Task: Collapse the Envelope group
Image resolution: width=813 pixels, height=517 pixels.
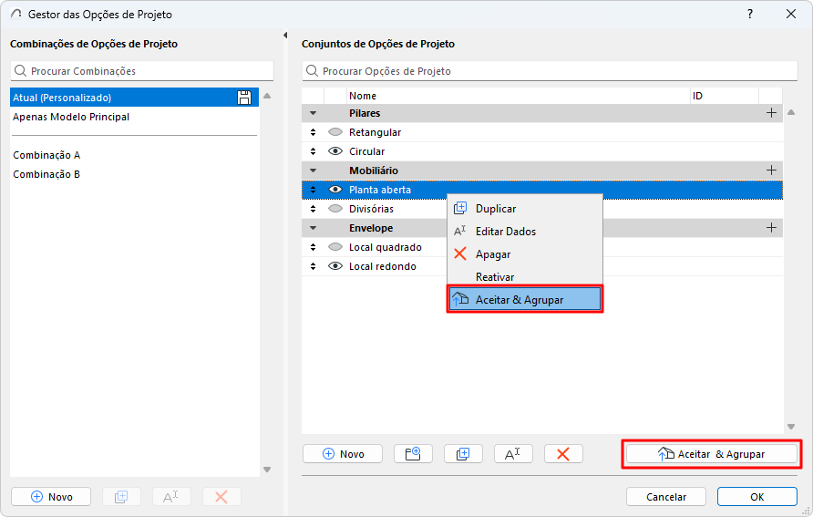Action: point(313,228)
